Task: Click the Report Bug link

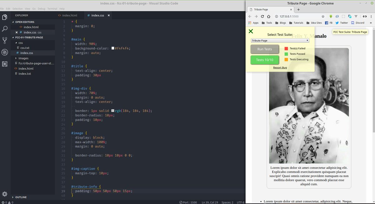Action: click(280, 68)
